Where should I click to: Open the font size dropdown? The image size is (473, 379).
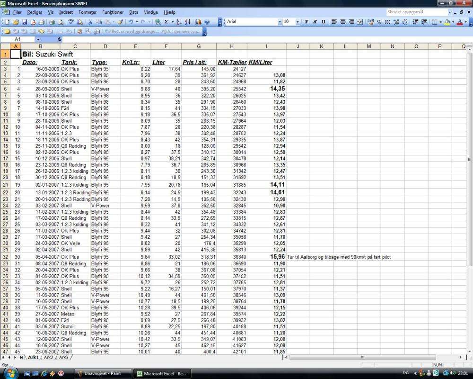298,22
